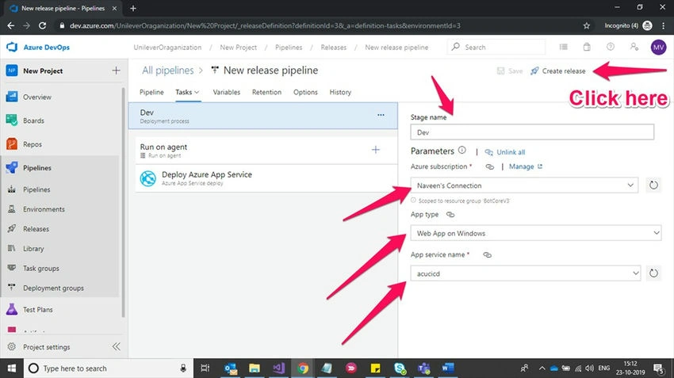The height and width of the screenshot is (378, 674).
Task: Open the App type dropdown
Action: click(x=535, y=233)
